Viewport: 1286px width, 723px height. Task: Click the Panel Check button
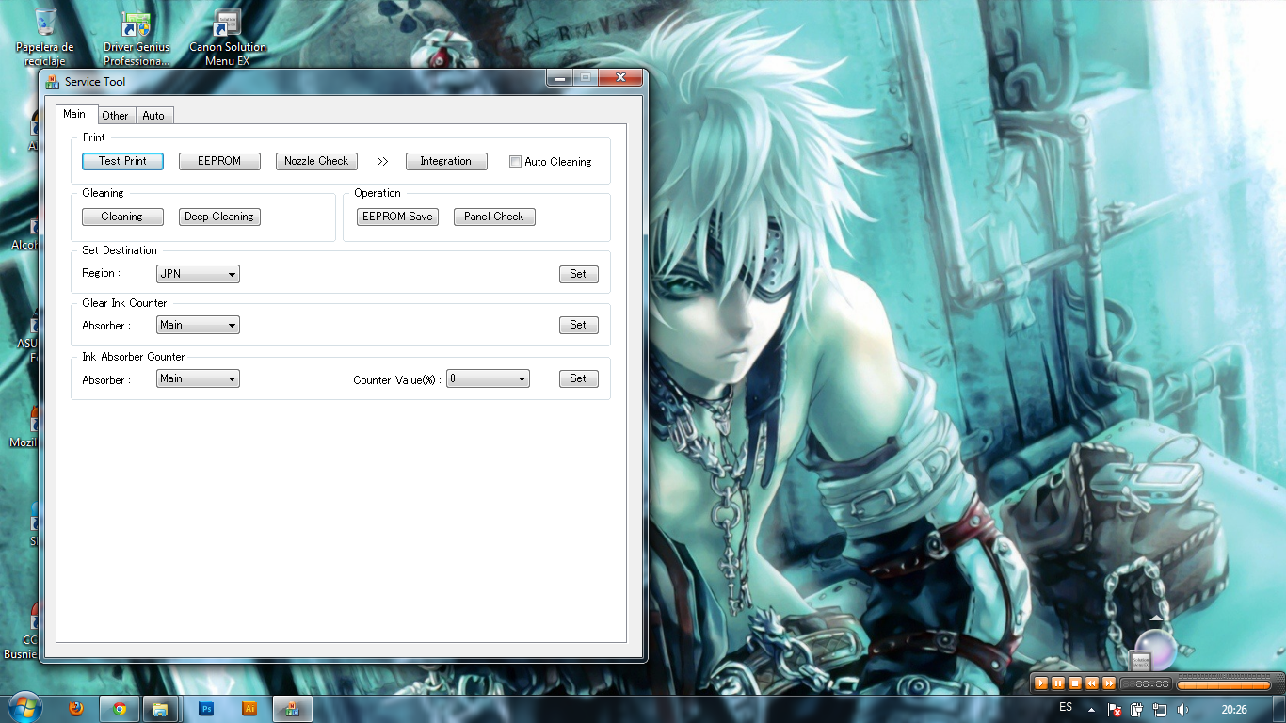tap(494, 217)
